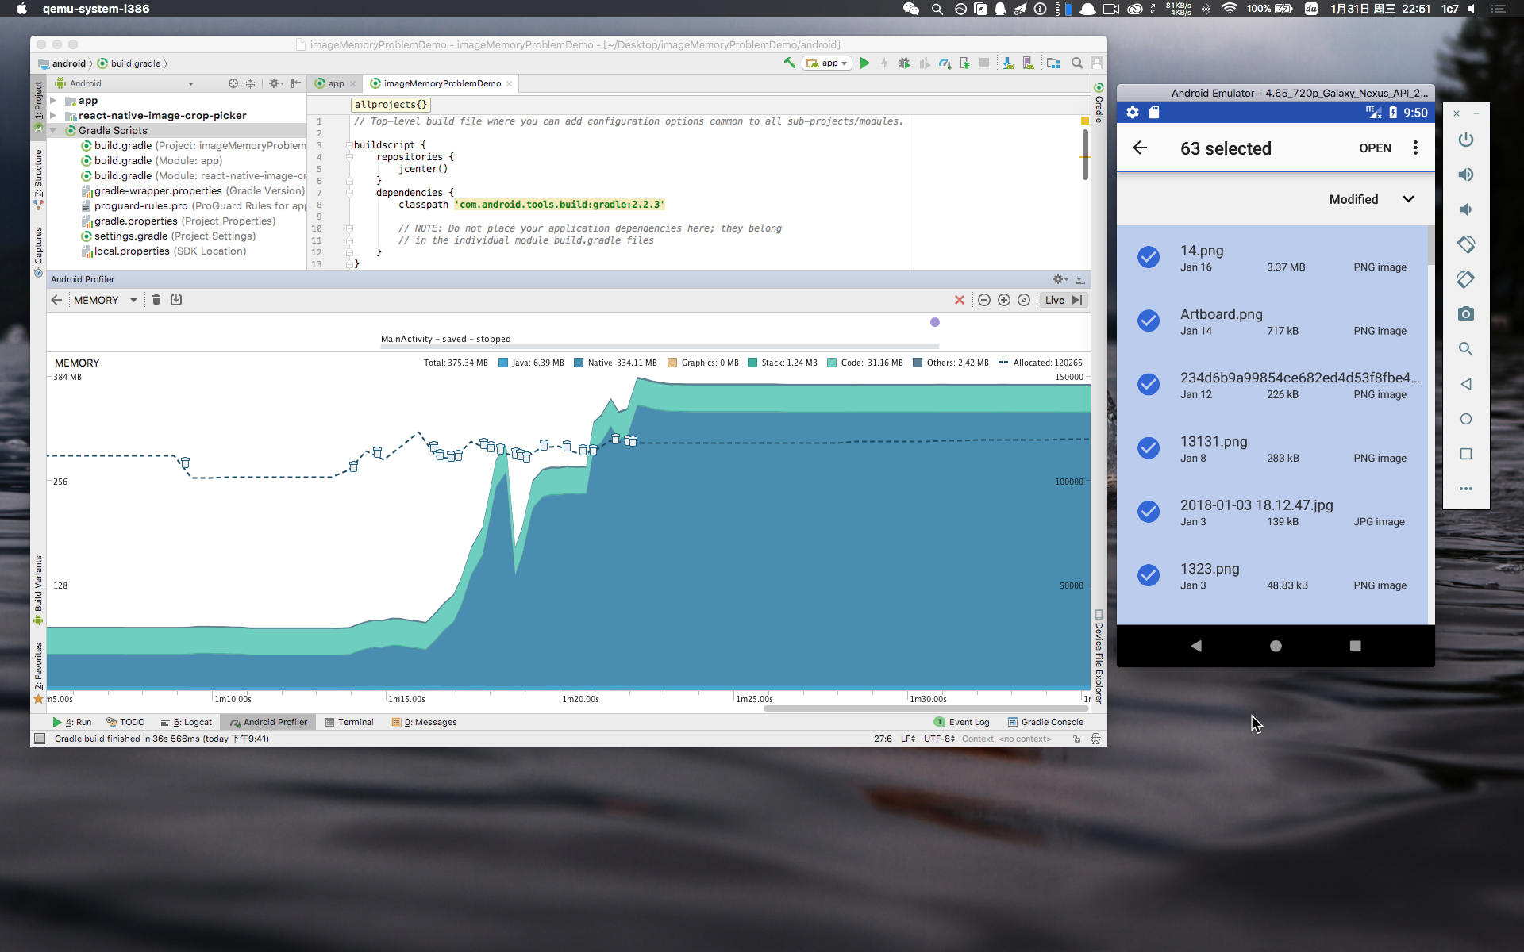The width and height of the screenshot is (1524, 952).
Task: Click emulator sidebar Back triangle
Action: click(1466, 384)
